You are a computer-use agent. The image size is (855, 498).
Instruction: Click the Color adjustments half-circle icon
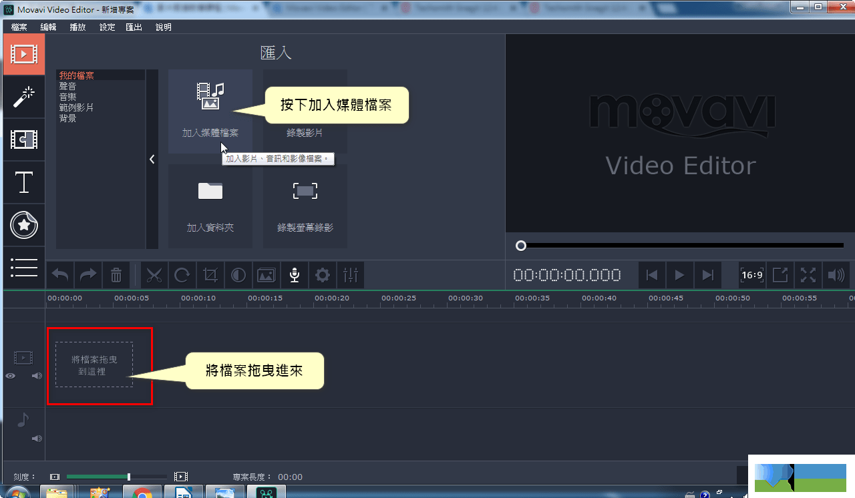238,274
